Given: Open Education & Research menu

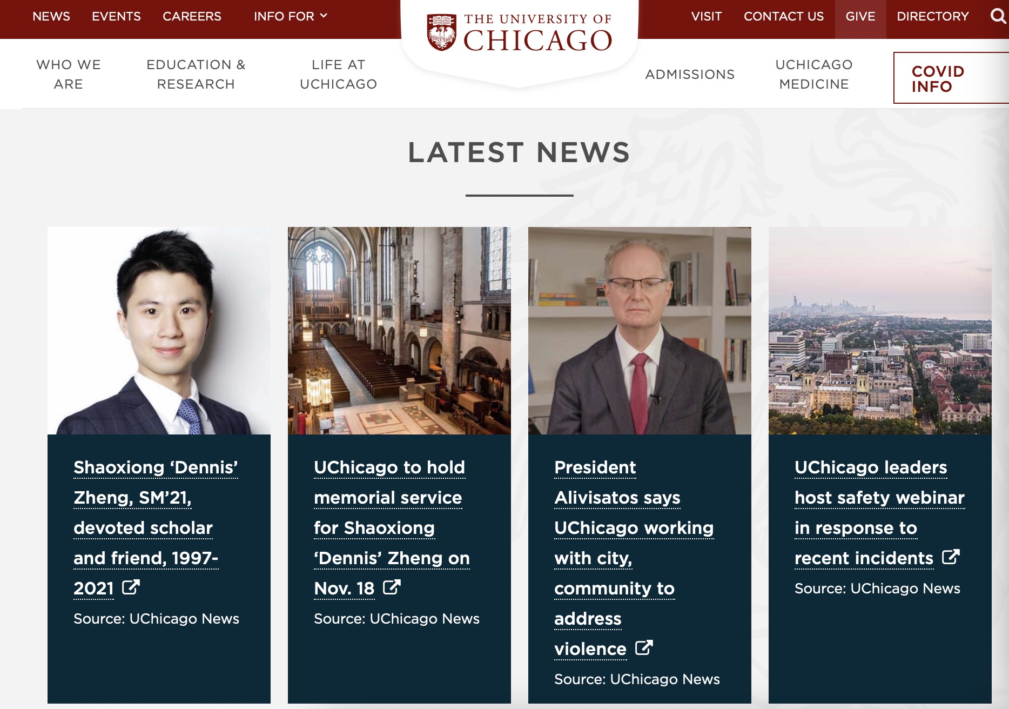Looking at the screenshot, I should tap(196, 75).
